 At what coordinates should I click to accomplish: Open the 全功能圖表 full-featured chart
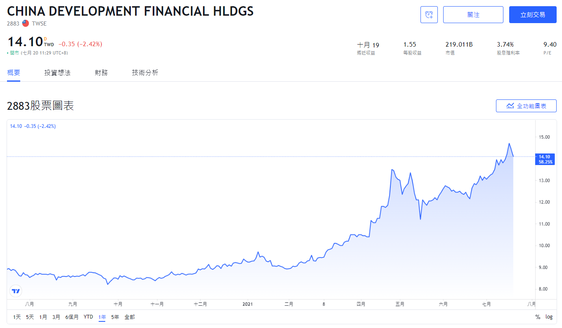coord(526,106)
